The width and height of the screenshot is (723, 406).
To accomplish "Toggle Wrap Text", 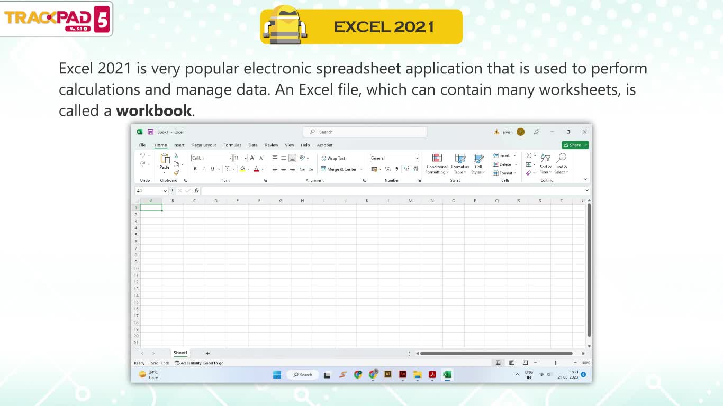I will pyautogui.click(x=333, y=158).
